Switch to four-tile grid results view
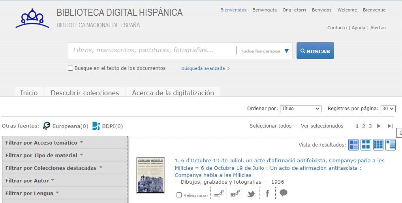Viewport: 402px width, 203px height. point(366,145)
